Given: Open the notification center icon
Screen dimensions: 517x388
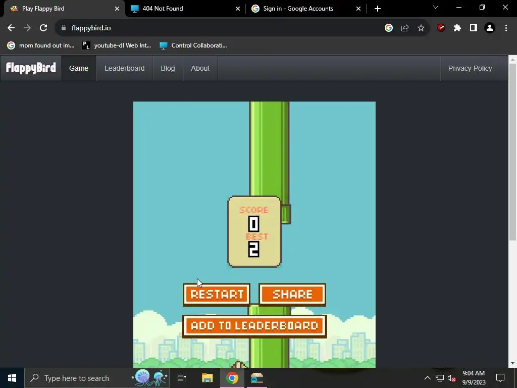Looking at the screenshot, I should [500, 378].
